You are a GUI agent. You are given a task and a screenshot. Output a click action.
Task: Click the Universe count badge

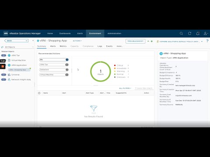click(3, 75)
